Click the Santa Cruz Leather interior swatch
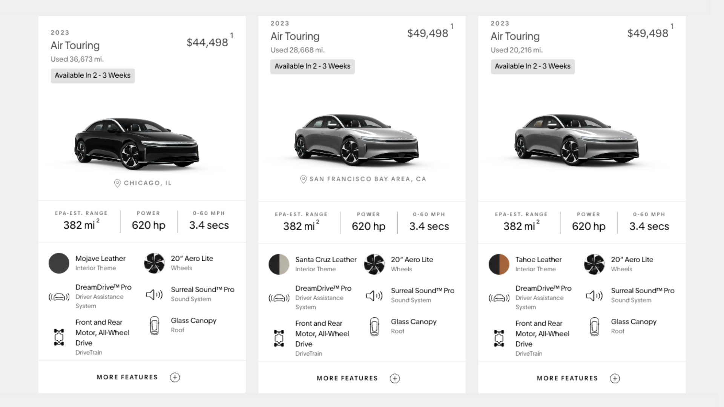This screenshot has width=724, height=407. click(x=279, y=264)
